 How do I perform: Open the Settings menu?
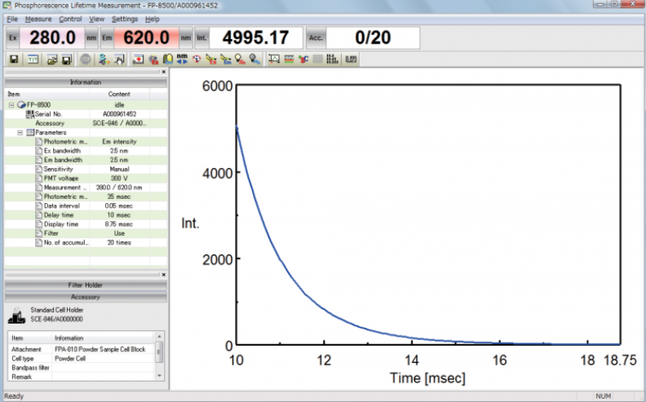125,18
